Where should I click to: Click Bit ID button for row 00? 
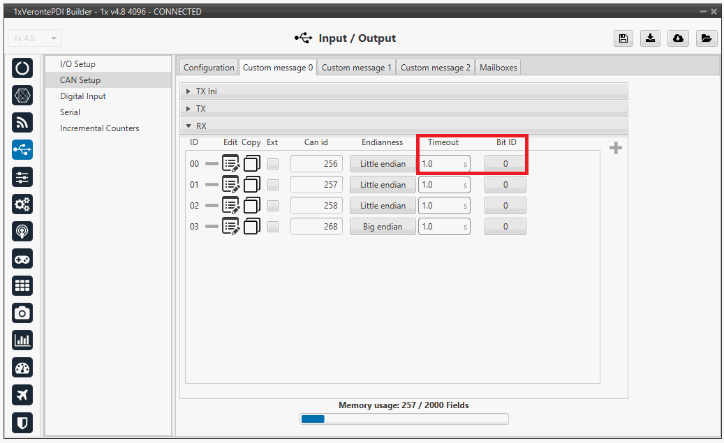tap(505, 164)
